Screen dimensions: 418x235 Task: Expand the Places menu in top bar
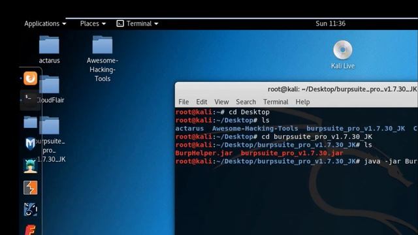[x=93, y=23]
